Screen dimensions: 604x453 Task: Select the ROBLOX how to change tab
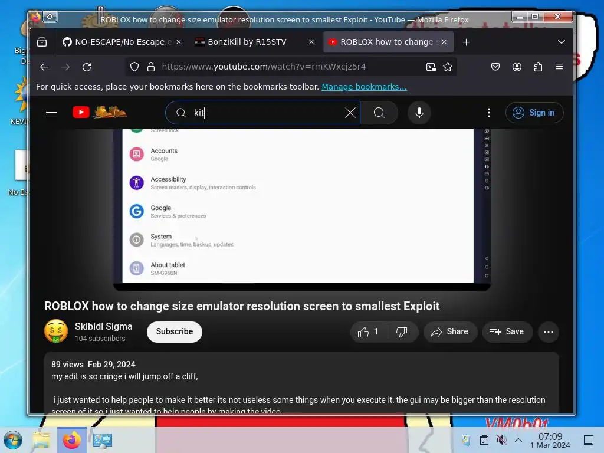click(x=388, y=42)
